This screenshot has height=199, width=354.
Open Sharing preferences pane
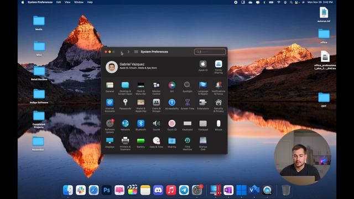pos(172,143)
